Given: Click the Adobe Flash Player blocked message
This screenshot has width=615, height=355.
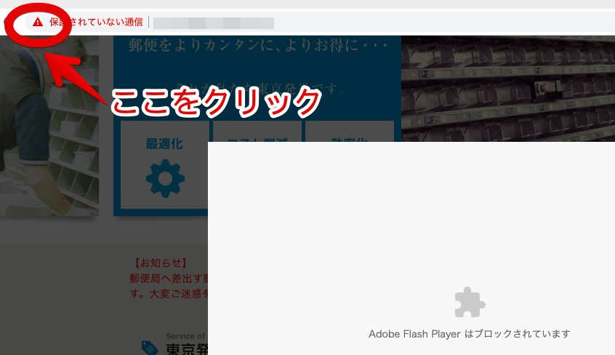Looking at the screenshot, I should tap(469, 334).
